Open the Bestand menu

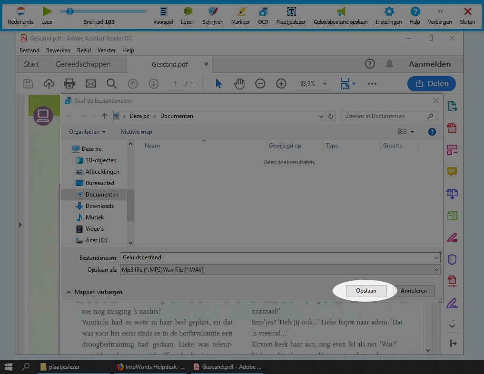30,50
